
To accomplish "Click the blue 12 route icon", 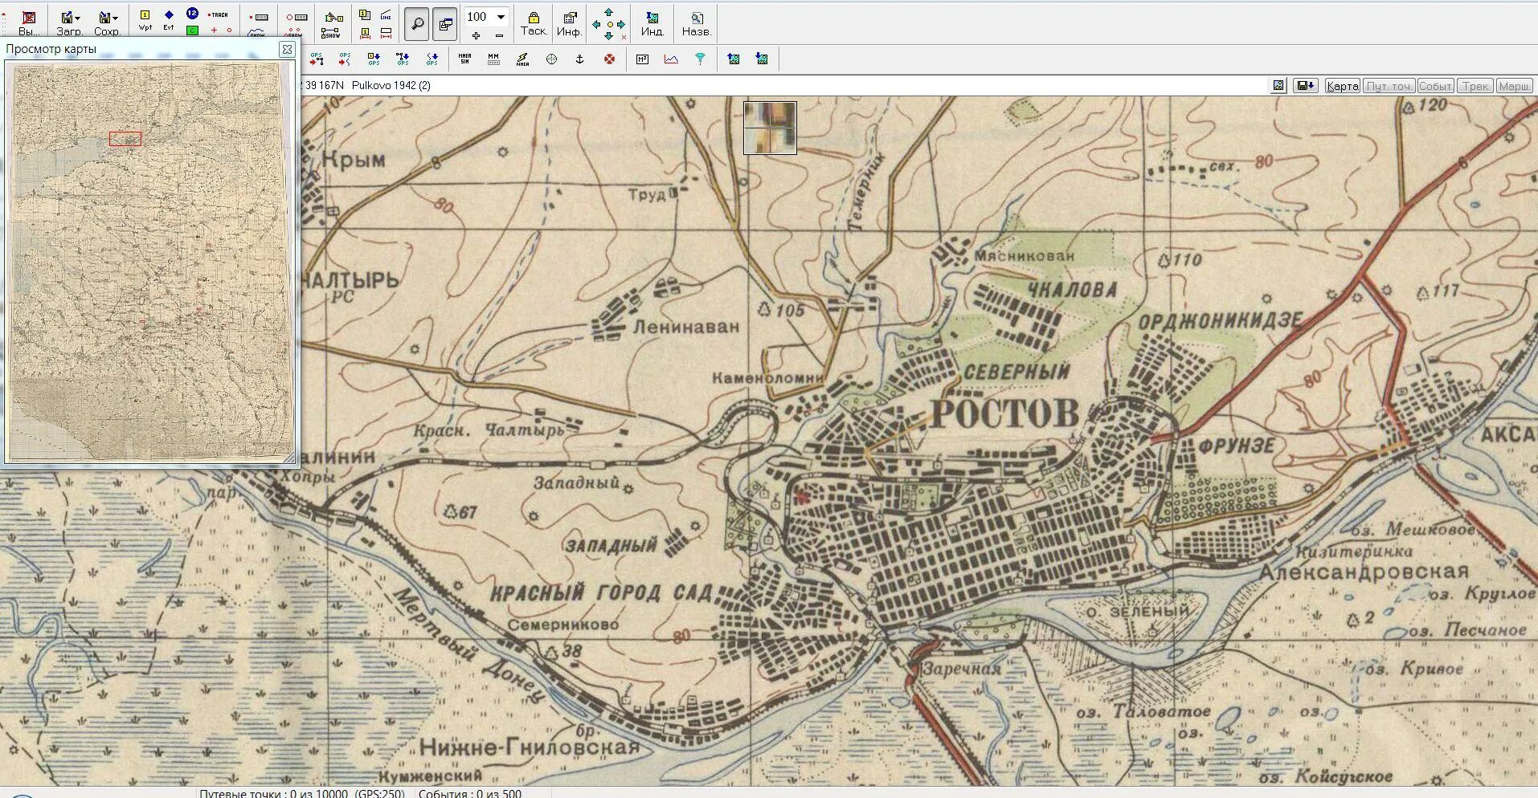I will [192, 14].
